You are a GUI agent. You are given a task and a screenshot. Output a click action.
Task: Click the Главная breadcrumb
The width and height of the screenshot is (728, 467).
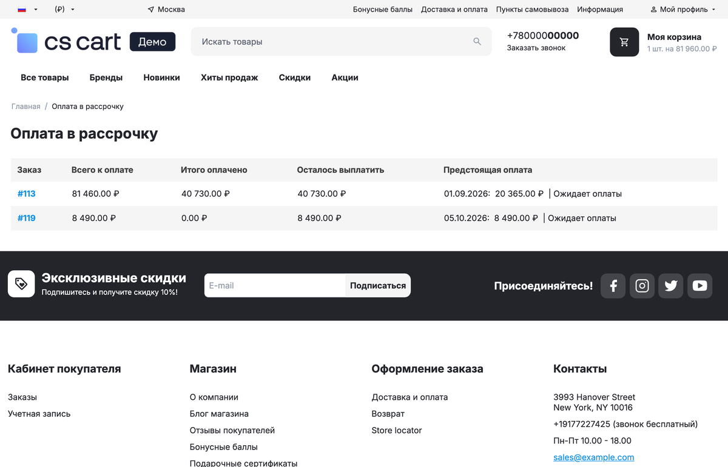(25, 107)
